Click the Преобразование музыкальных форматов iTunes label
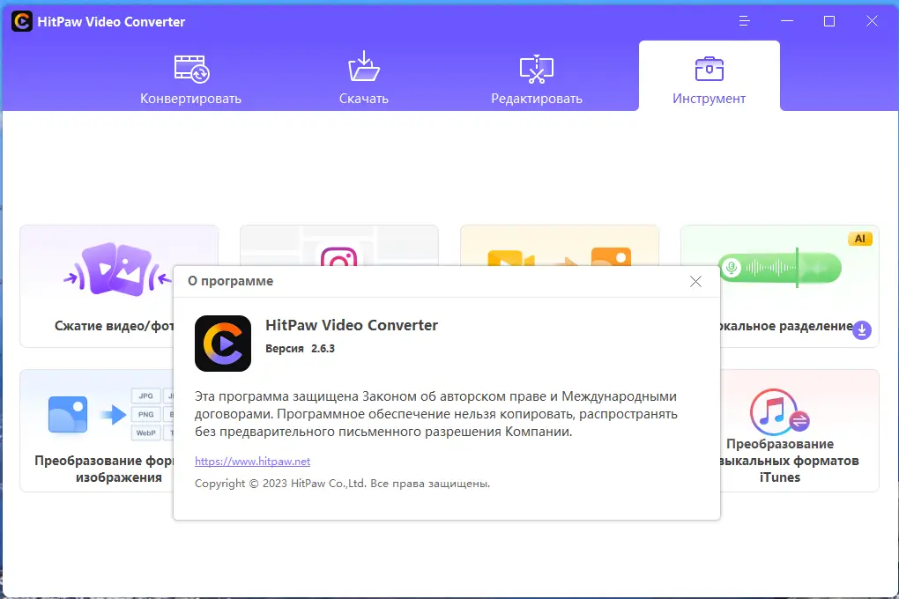899x599 pixels. click(x=790, y=461)
